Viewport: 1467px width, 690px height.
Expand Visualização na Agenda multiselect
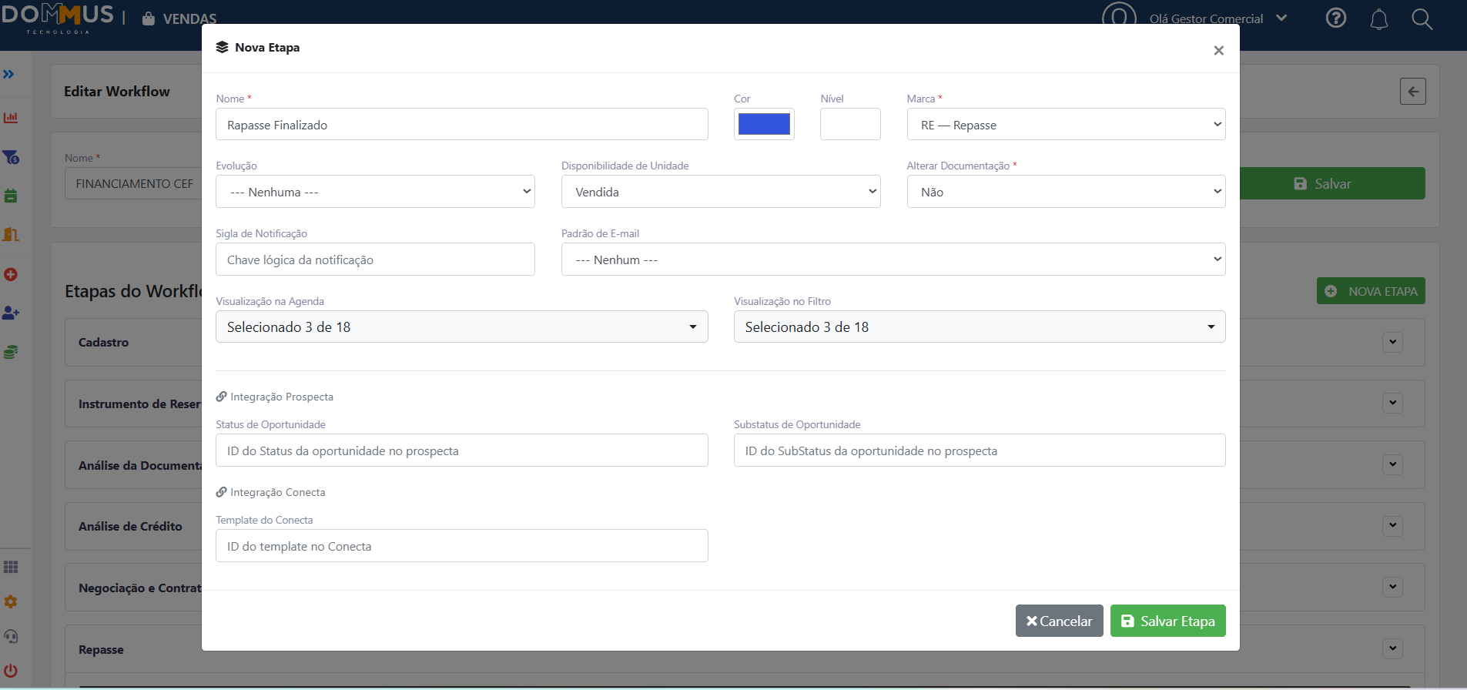[x=461, y=327]
